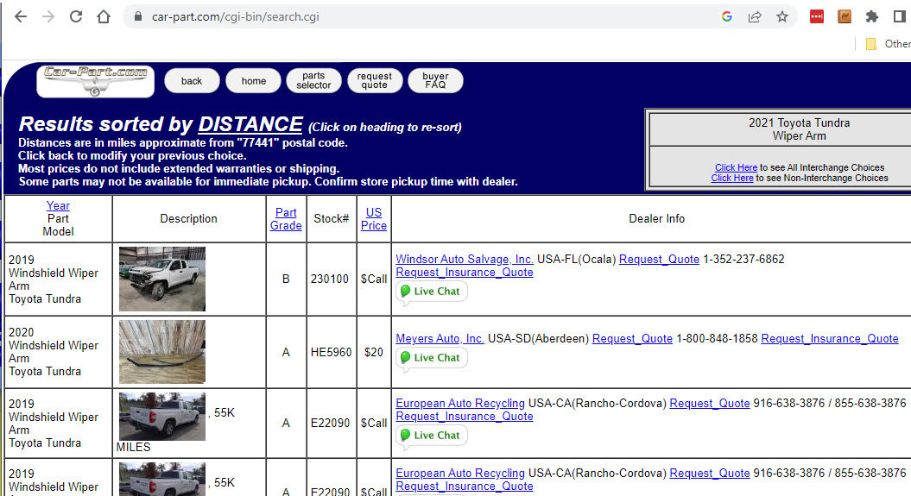This screenshot has width=911, height=496.
Task: Share this page via share icon
Action: (755, 16)
